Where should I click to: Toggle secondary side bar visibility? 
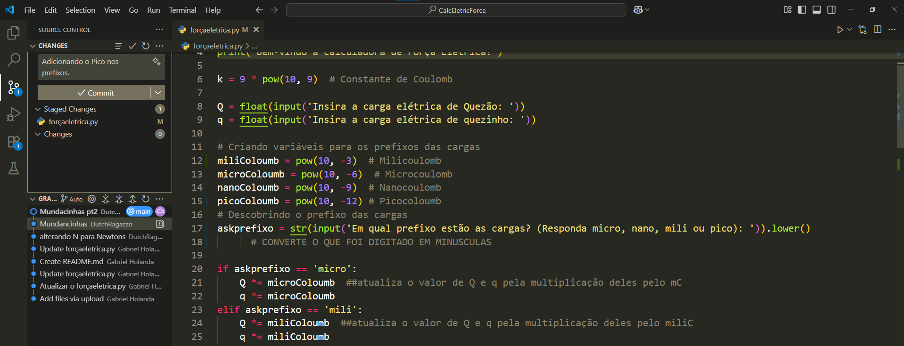(831, 10)
